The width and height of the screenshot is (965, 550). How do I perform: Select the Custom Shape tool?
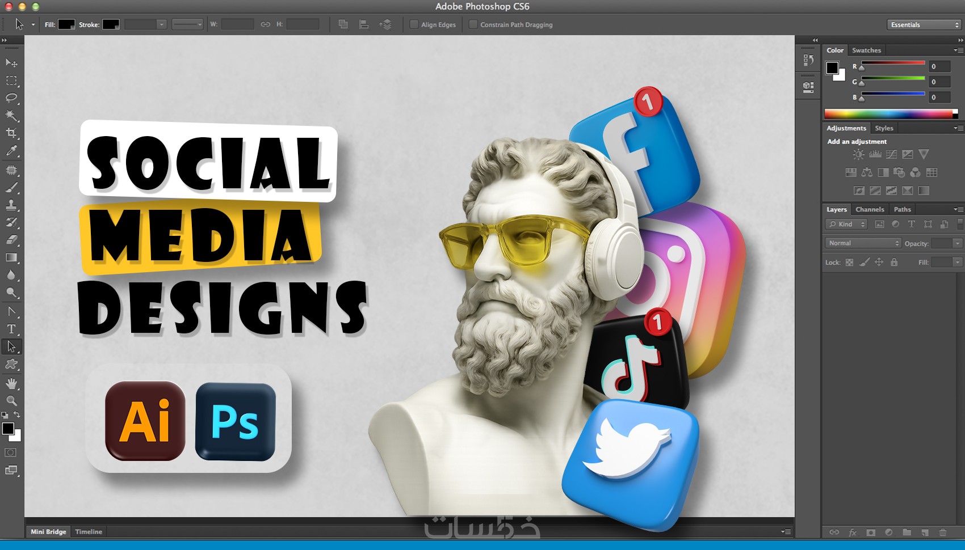pos(11,365)
